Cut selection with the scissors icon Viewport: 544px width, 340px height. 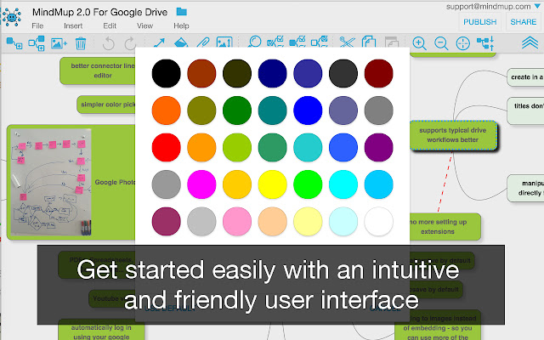point(347,43)
